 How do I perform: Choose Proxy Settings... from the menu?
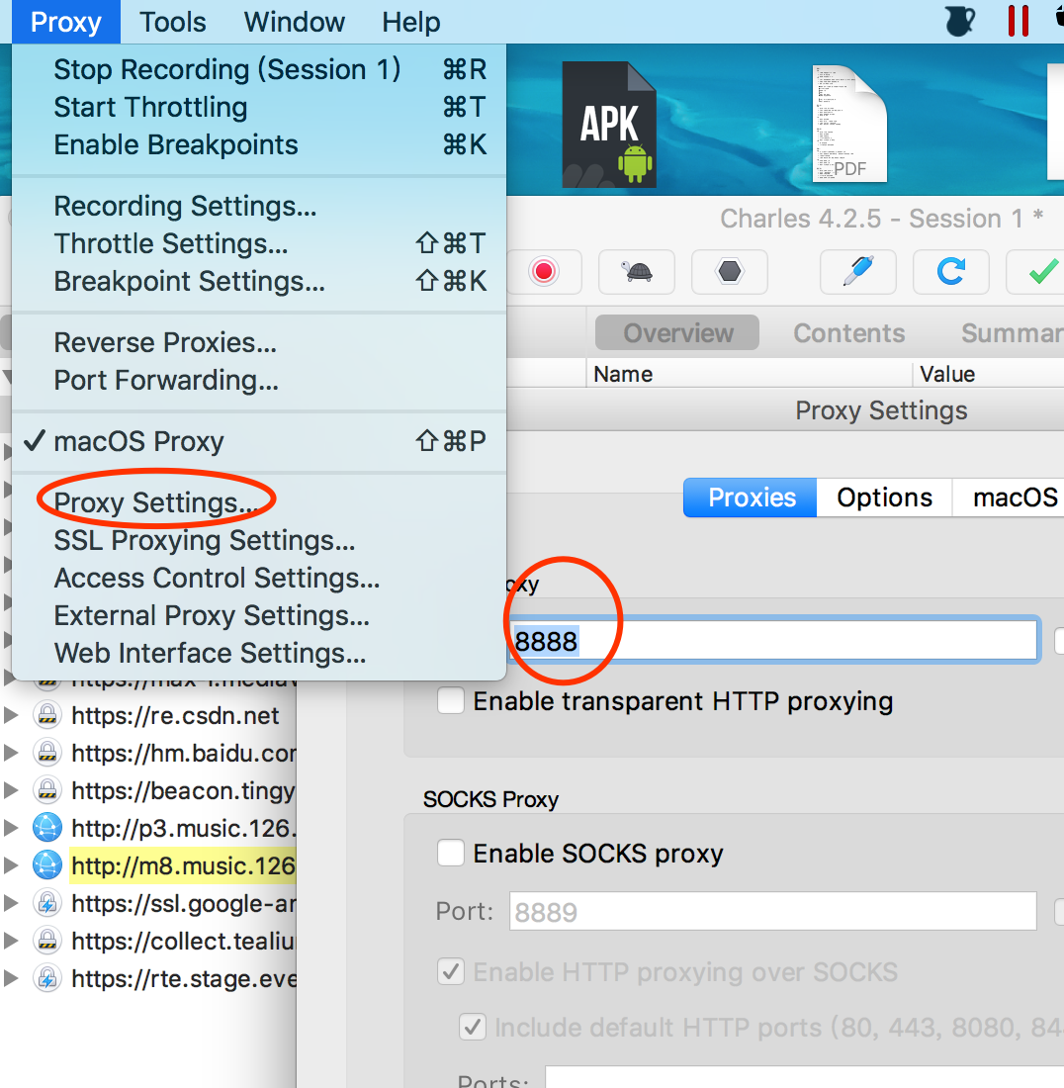(x=259, y=502)
